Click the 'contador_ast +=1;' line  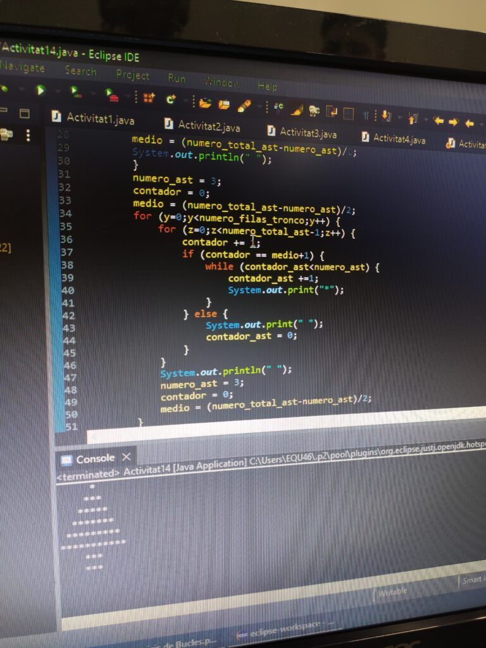[x=273, y=278]
